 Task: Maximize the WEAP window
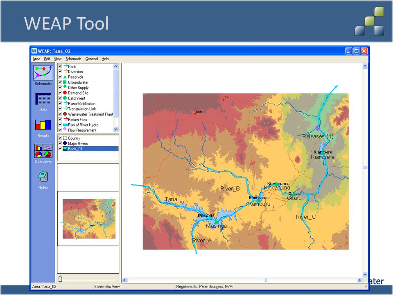356,51
